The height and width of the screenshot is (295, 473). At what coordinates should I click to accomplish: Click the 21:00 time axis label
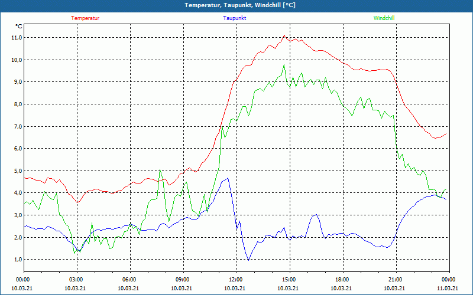coord(396,280)
